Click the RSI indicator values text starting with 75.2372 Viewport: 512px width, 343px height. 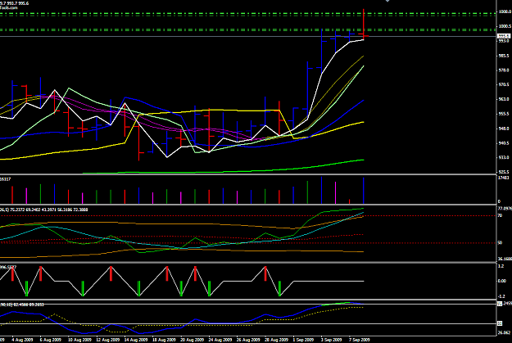click(x=49, y=210)
